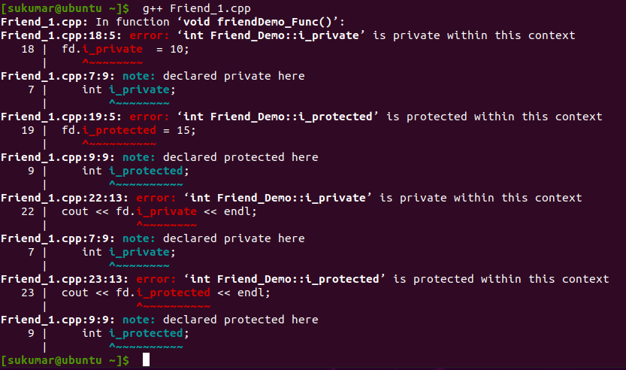Open the Friend_1.cpp:23:13 error location
This screenshot has width=626, height=370.
[x=65, y=279]
